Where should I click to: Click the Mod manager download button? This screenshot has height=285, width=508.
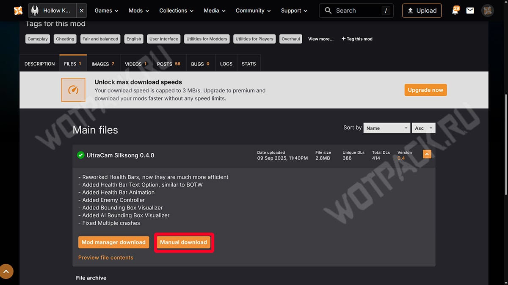point(114,242)
